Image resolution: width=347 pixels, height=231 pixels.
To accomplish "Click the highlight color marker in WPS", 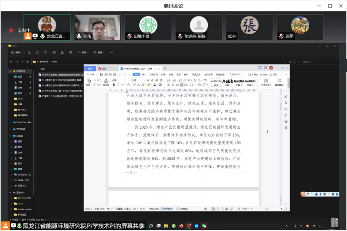I will (149, 85).
